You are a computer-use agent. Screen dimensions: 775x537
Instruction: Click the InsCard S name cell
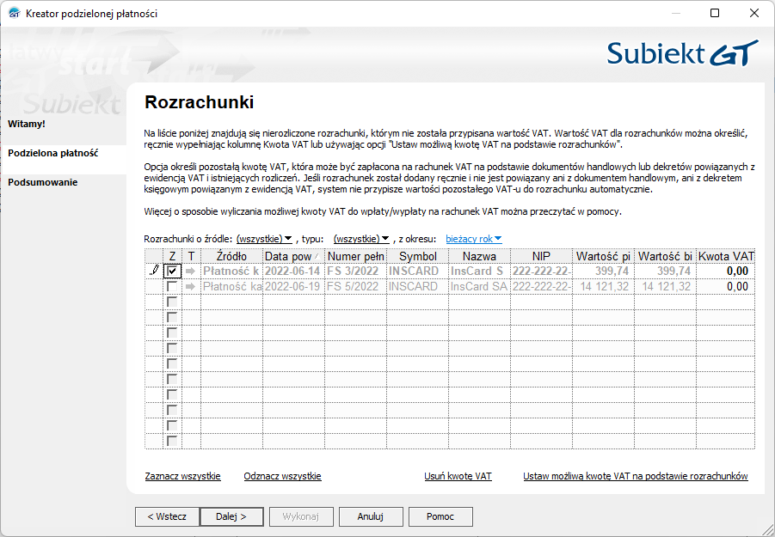[x=479, y=271]
